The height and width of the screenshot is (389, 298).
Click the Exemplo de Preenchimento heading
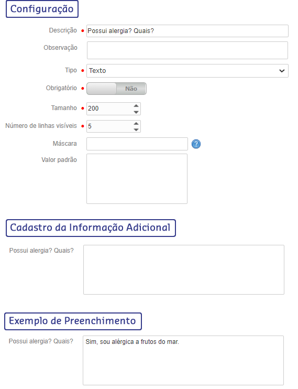click(73, 321)
